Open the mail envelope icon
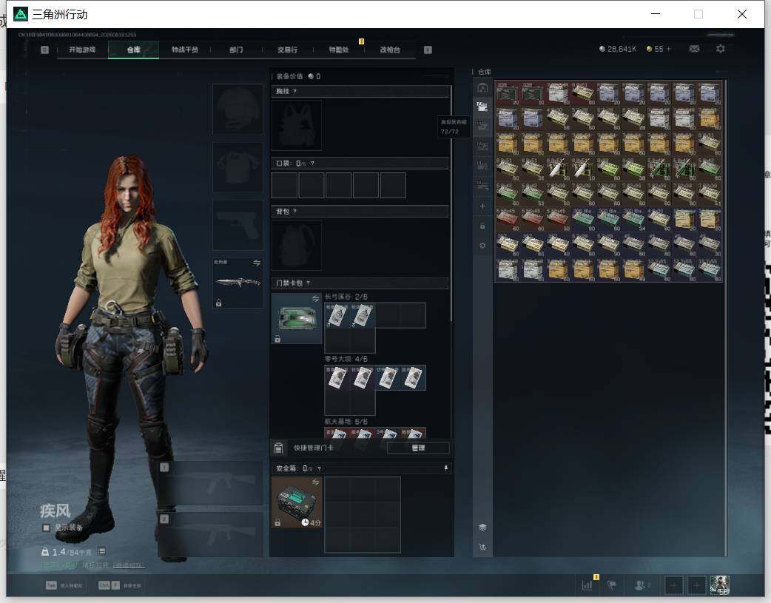This screenshot has height=603, width=771. [x=694, y=49]
